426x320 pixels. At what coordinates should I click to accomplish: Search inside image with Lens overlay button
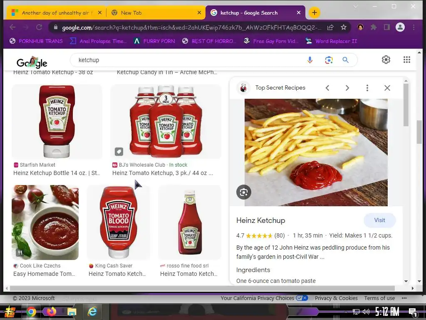point(244,192)
